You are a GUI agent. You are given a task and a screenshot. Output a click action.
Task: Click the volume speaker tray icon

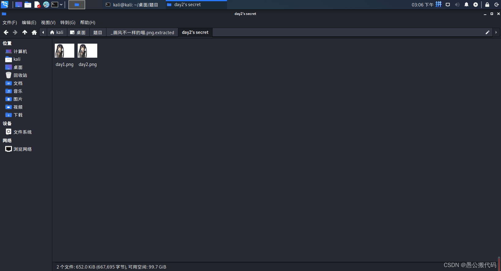tap(457, 5)
